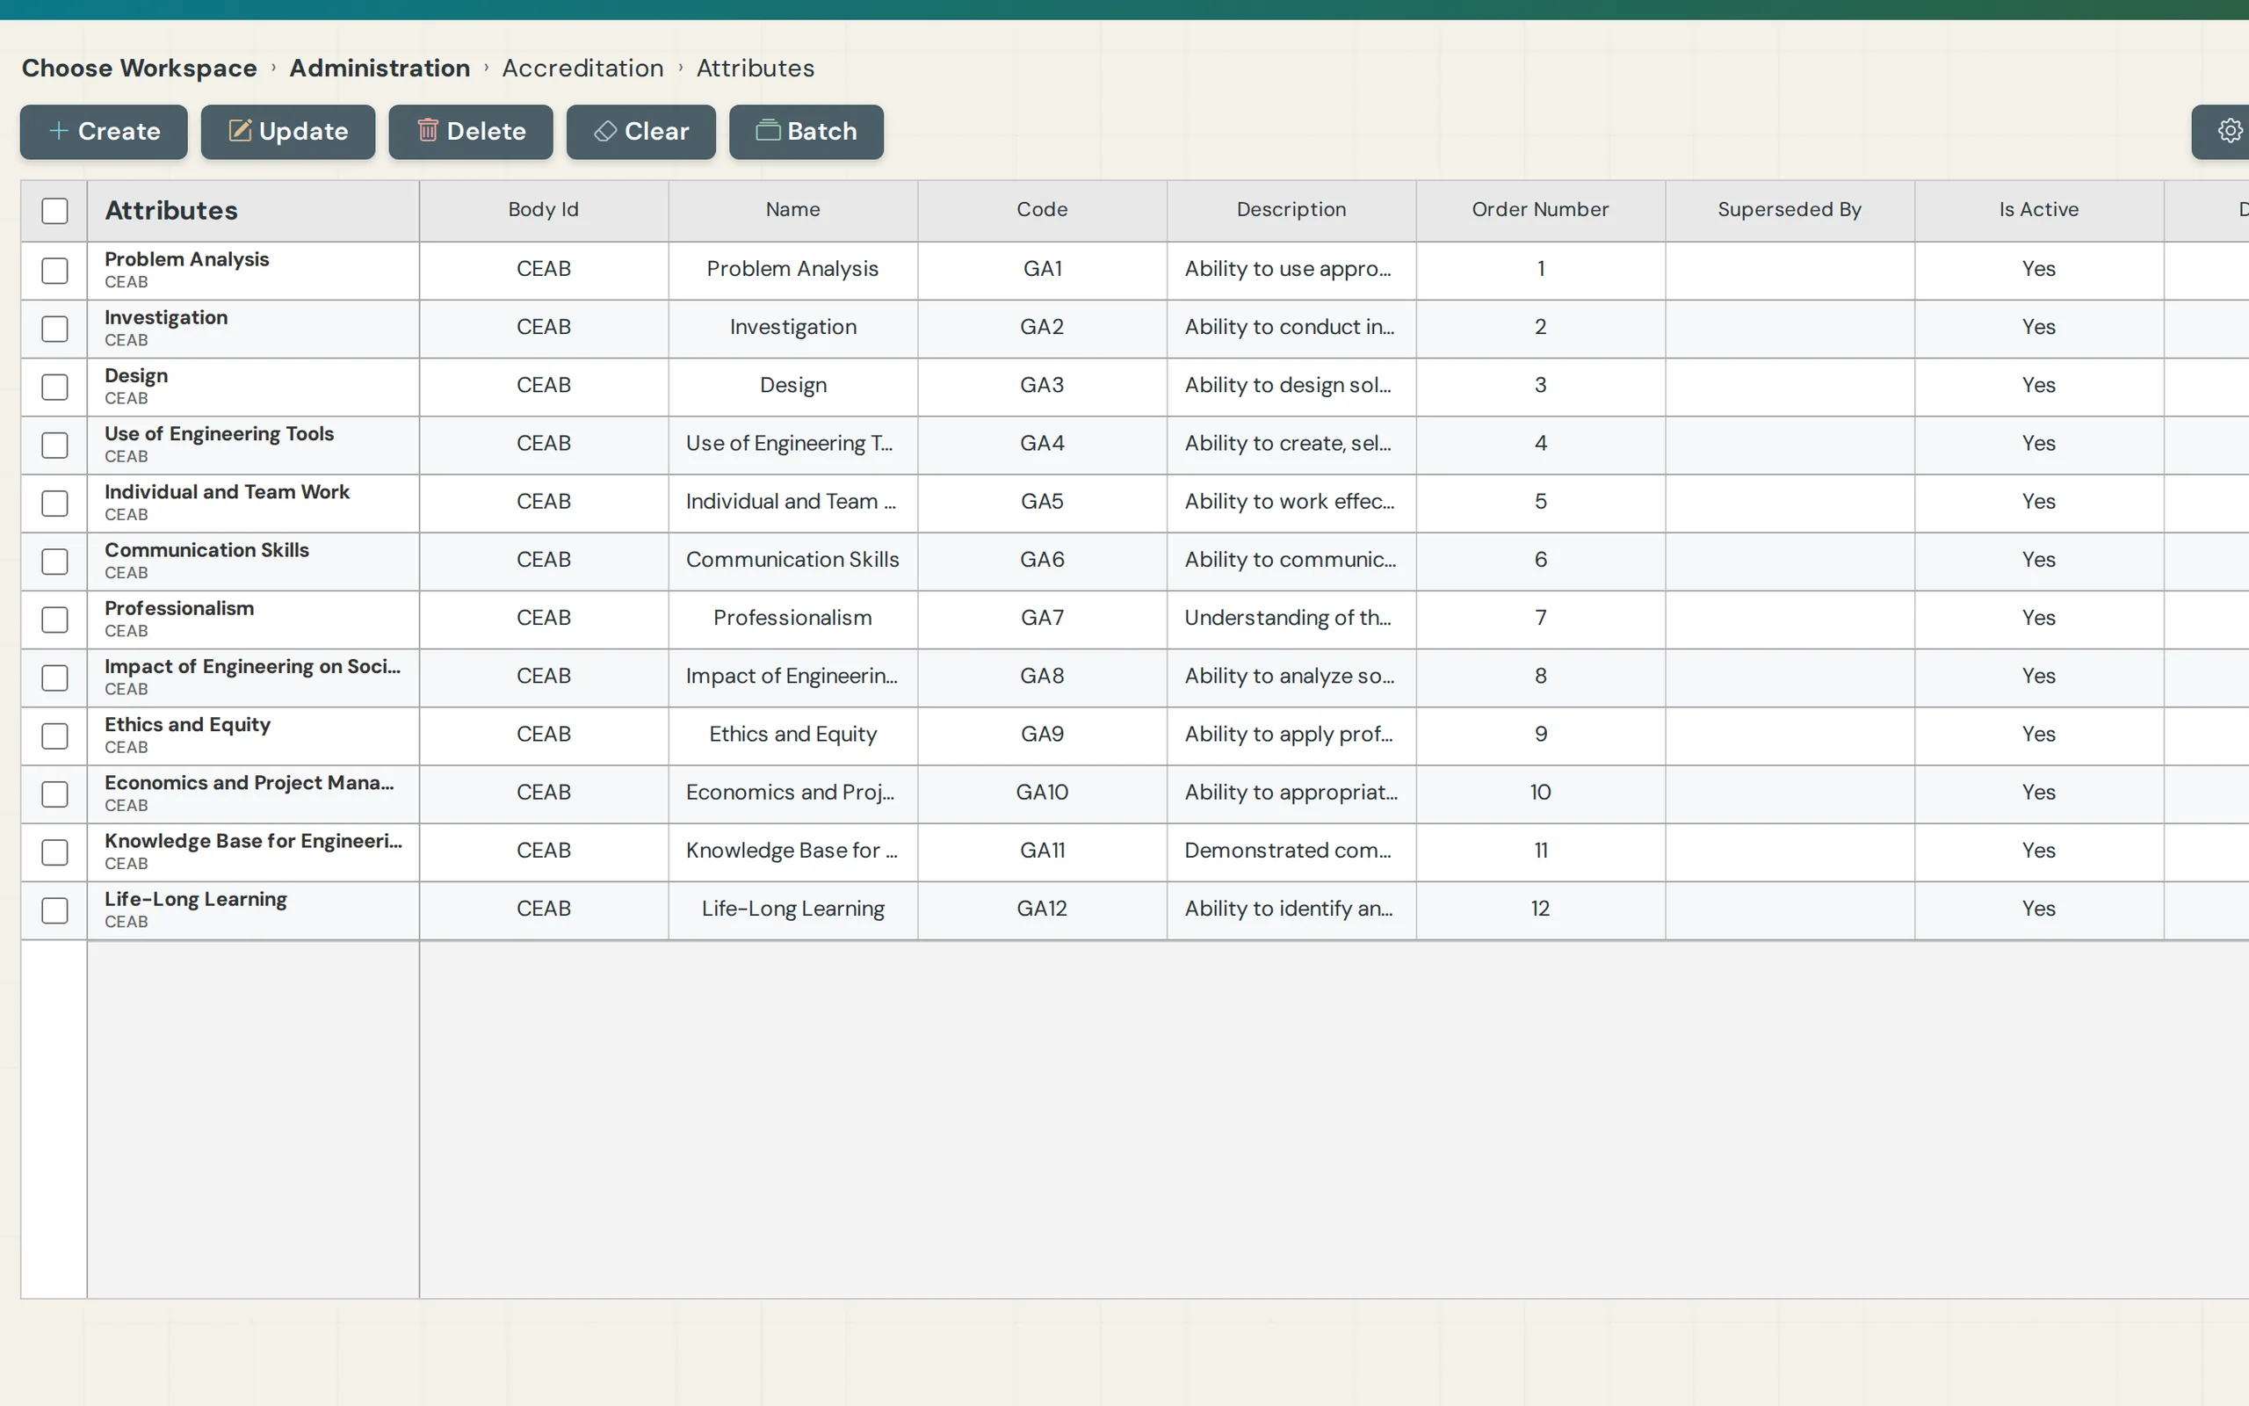Tick the Individual and Team Work checkbox

click(x=54, y=503)
